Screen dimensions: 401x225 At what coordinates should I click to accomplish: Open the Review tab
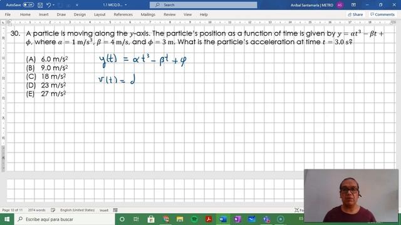[x=170, y=14]
